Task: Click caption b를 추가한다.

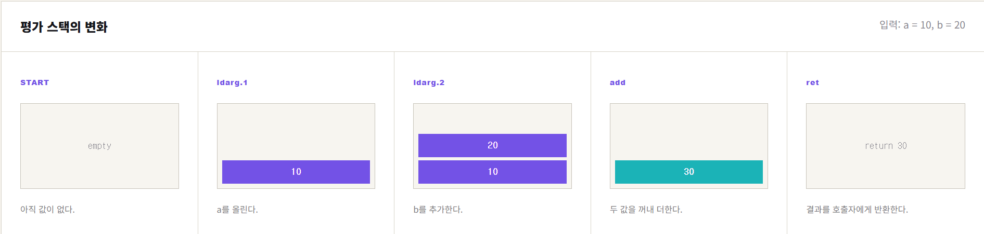Action: pos(438,210)
